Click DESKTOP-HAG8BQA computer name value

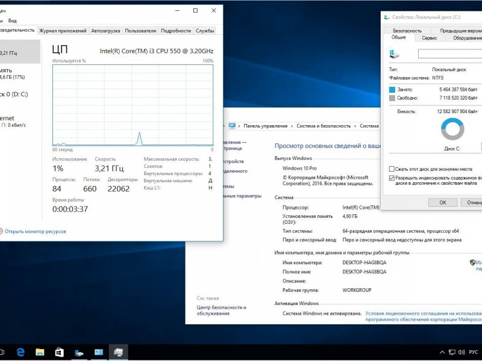[365, 262]
